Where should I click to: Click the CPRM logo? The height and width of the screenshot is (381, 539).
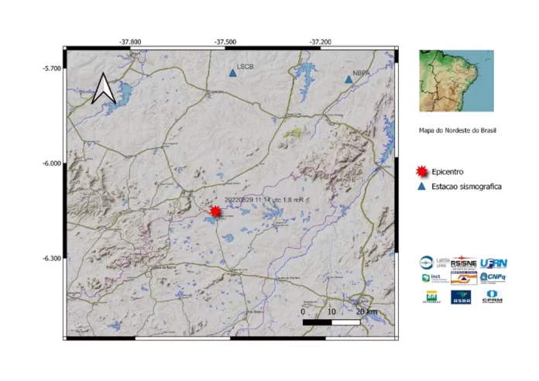pos(493,296)
